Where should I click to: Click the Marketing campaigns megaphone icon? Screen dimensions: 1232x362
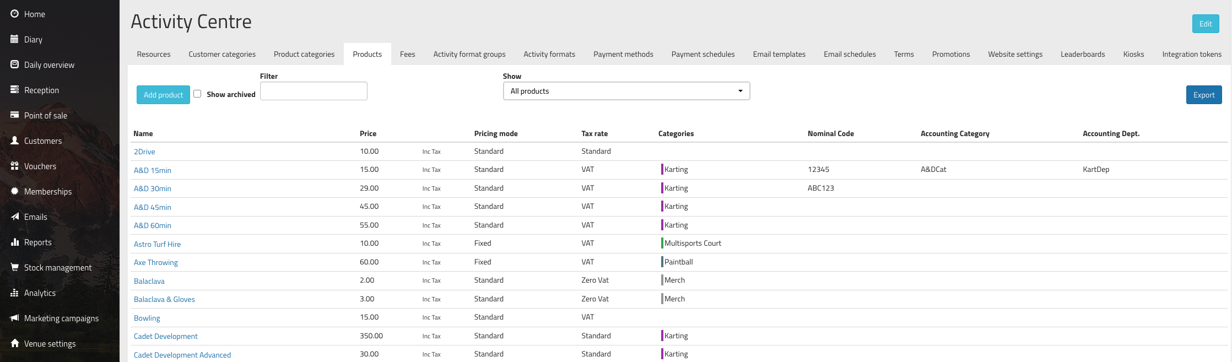tap(15, 318)
